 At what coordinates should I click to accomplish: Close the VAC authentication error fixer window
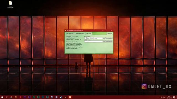(x=111, y=31)
